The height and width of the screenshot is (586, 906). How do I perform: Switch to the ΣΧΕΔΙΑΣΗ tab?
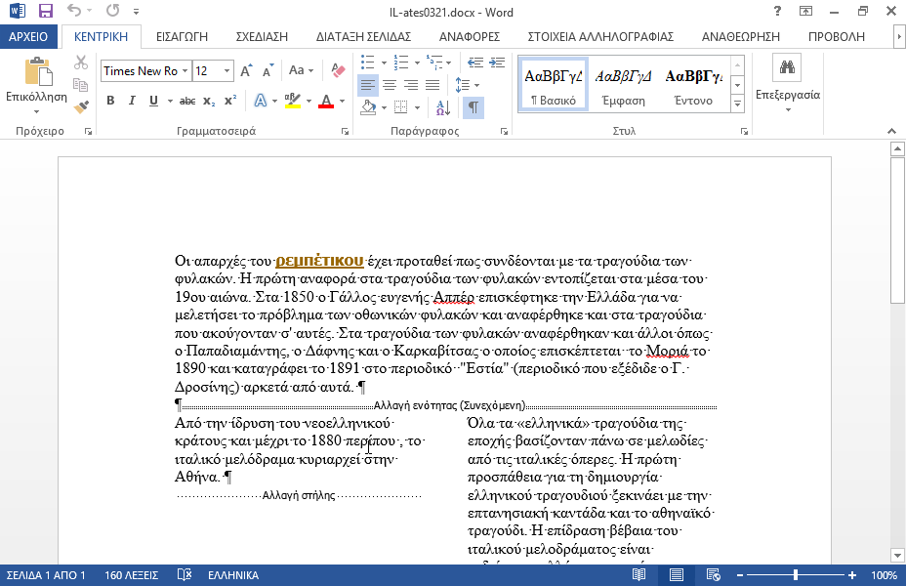pos(262,37)
